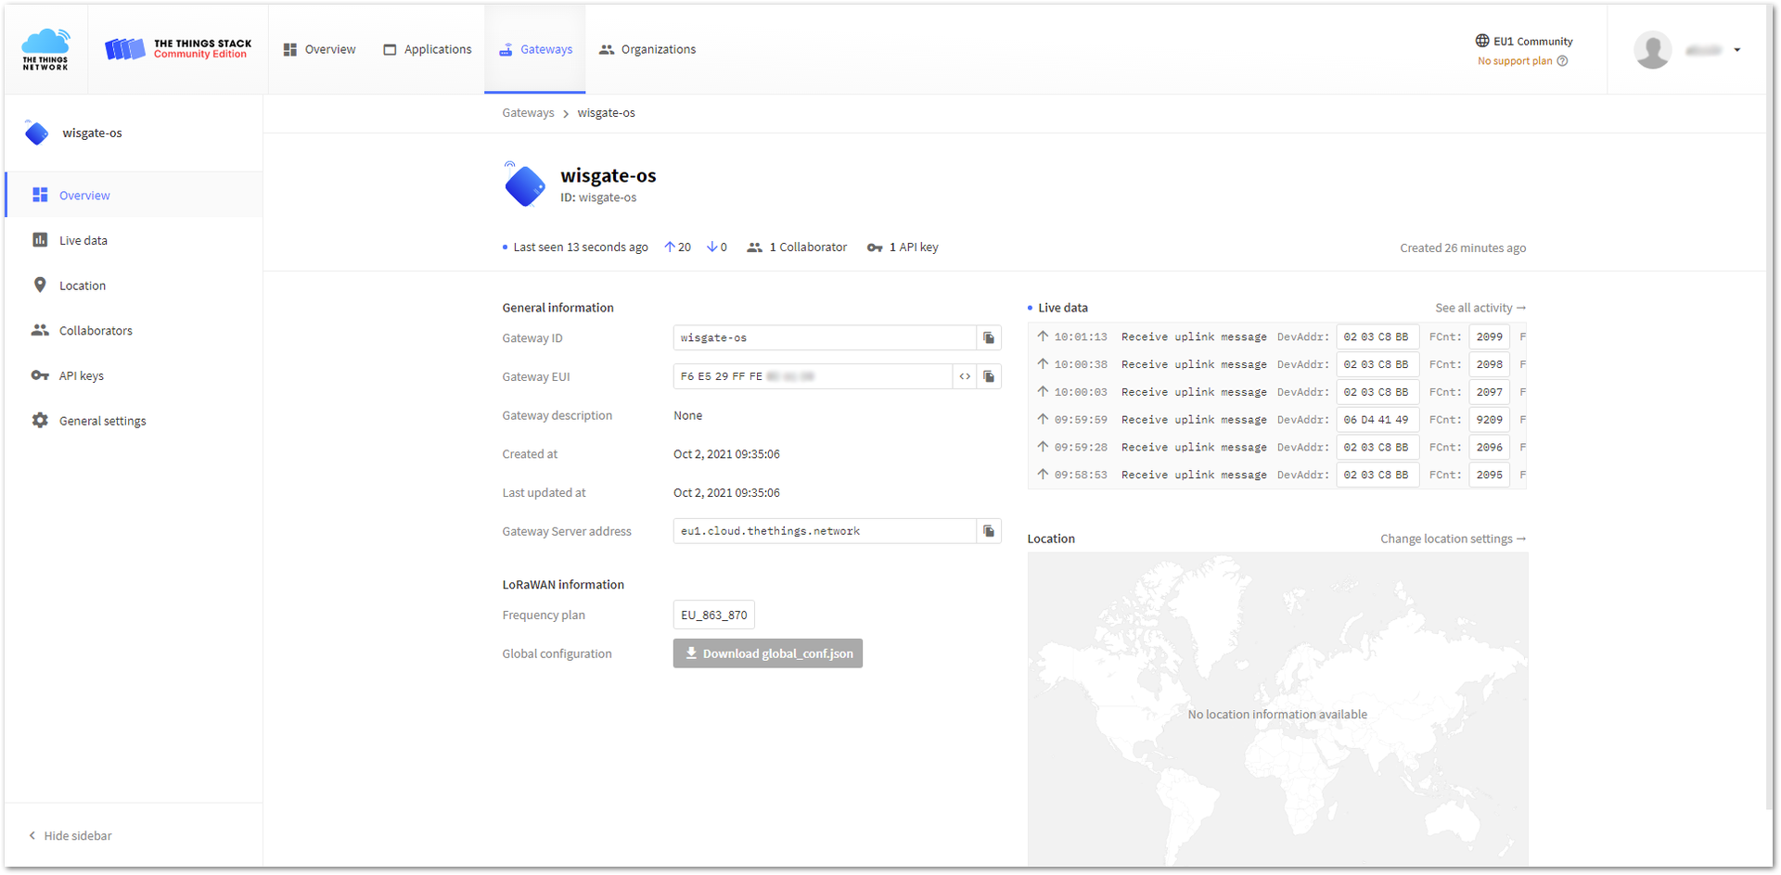Download the global_conf.json file
This screenshot has width=1781, height=875.
768,653
